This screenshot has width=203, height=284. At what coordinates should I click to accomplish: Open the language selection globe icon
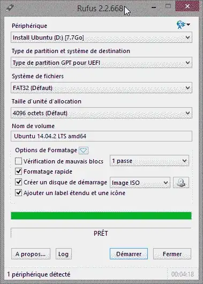(183, 25)
